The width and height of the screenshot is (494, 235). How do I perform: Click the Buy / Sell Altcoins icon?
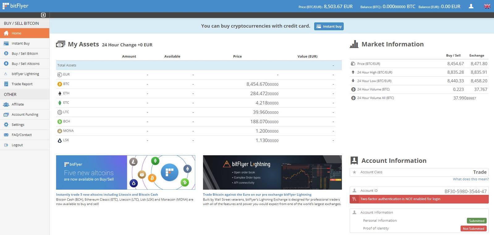(x=6, y=64)
